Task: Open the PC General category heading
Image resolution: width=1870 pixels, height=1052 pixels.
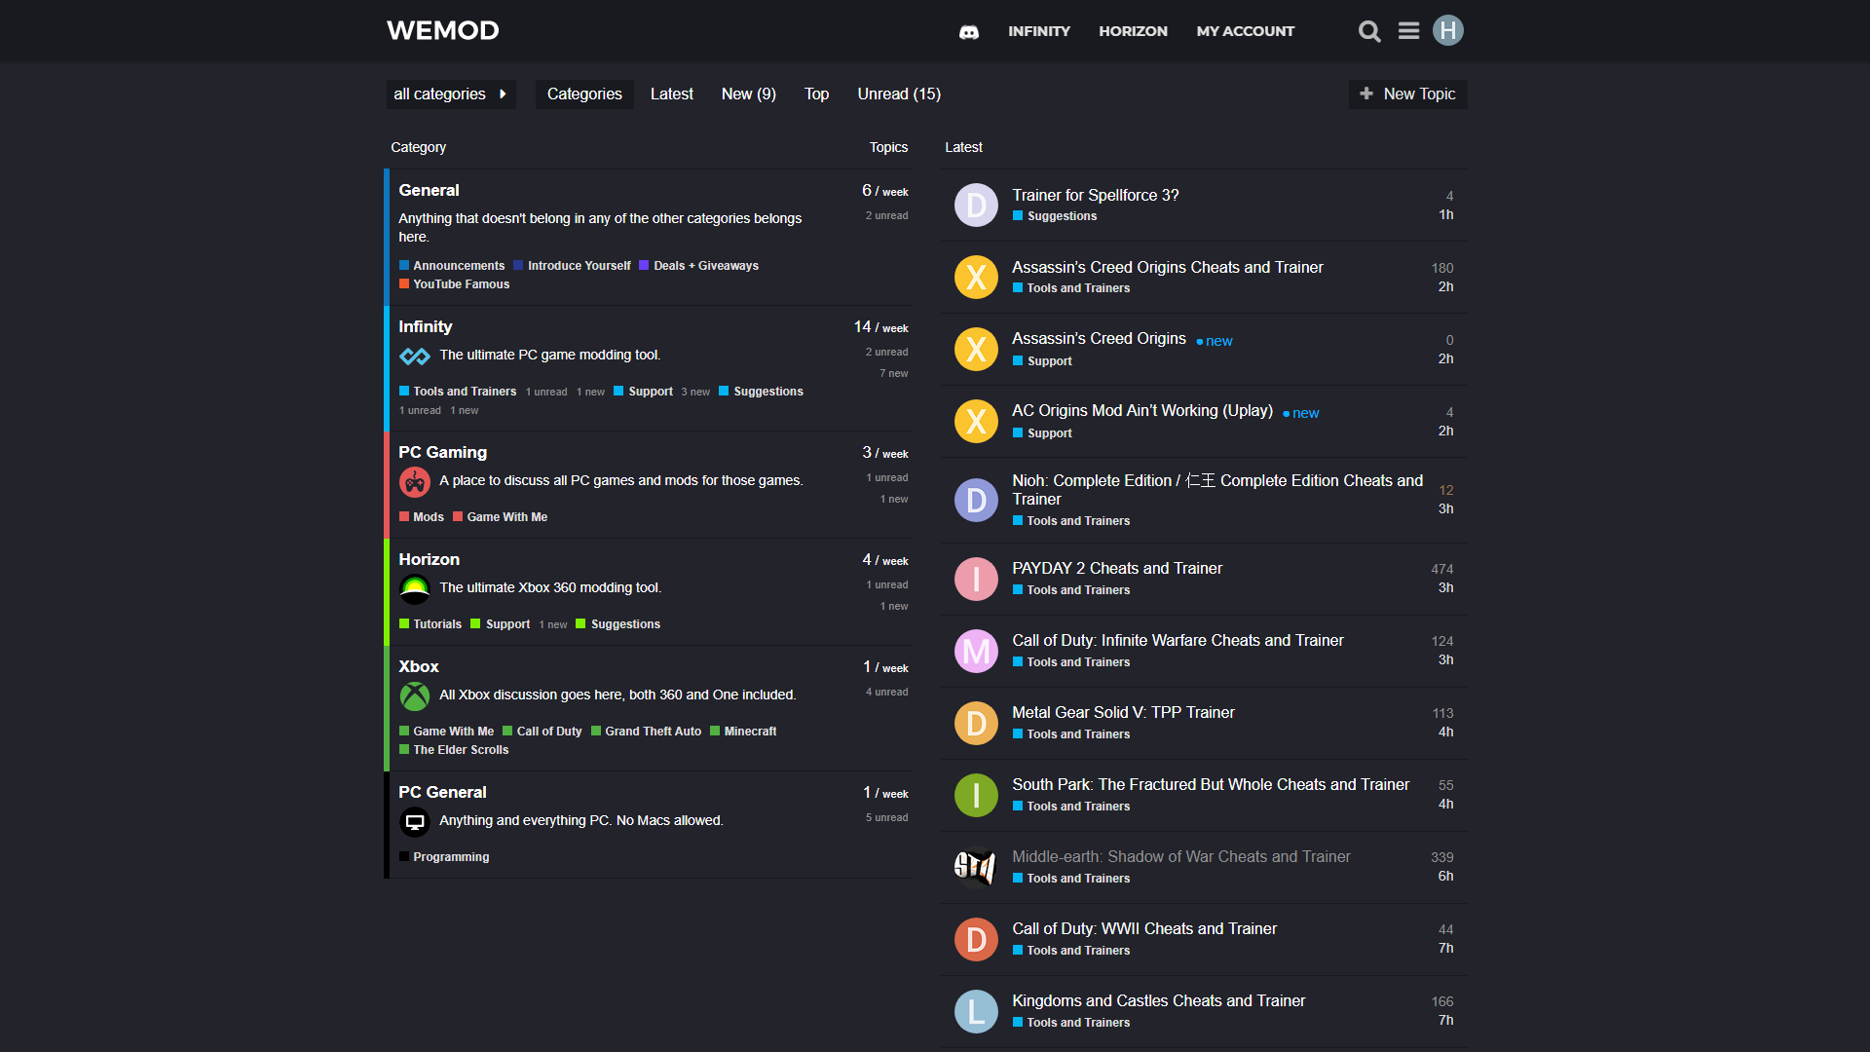Action: 442,793
